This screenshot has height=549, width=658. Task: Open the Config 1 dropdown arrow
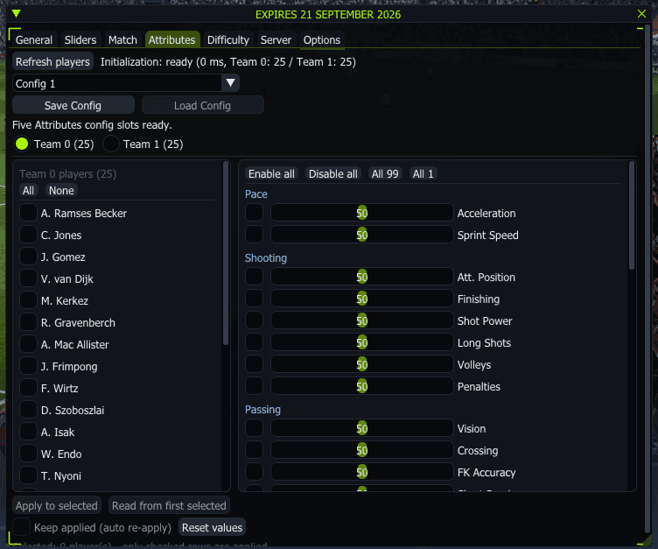[x=230, y=83]
